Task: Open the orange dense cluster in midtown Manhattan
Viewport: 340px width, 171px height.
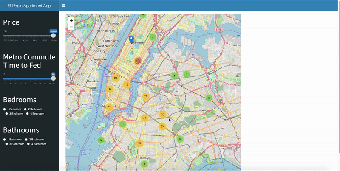Action: (x=138, y=61)
